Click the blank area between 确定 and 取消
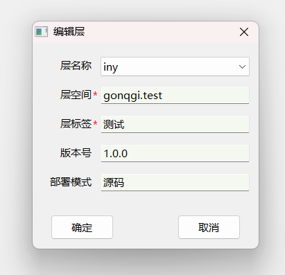Screen dimensions: 285x275 pos(146,227)
